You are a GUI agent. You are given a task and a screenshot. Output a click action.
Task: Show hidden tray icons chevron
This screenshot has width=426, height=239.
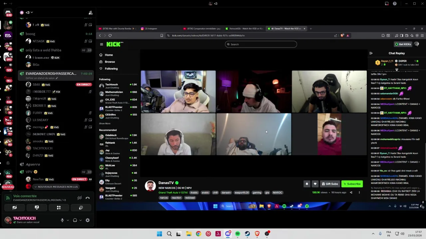[x=373, y=234]
